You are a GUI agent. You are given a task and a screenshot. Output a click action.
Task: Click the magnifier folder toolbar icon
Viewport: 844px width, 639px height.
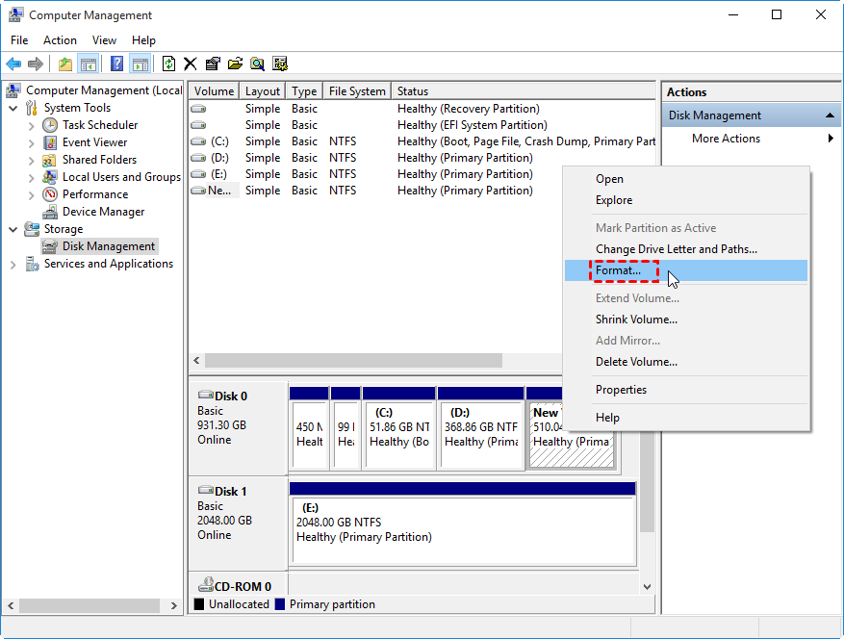point(257,64)
